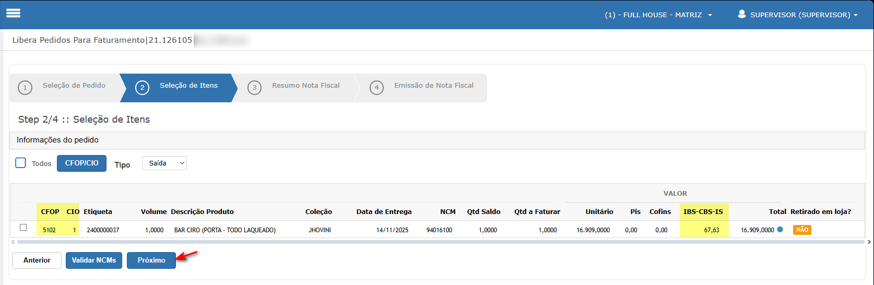
Task: Click step 1 circle icon
Action: [x=25, y=87]
